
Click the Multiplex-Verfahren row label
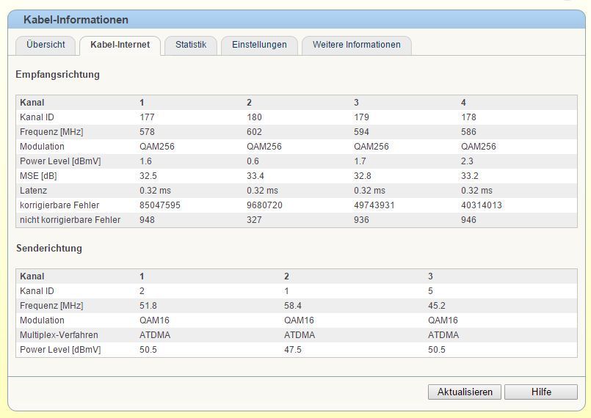(59, 335)
